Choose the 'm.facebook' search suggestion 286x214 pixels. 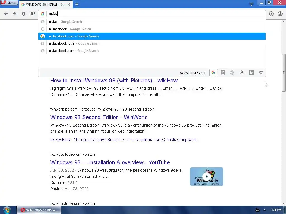tap(152, 29)
